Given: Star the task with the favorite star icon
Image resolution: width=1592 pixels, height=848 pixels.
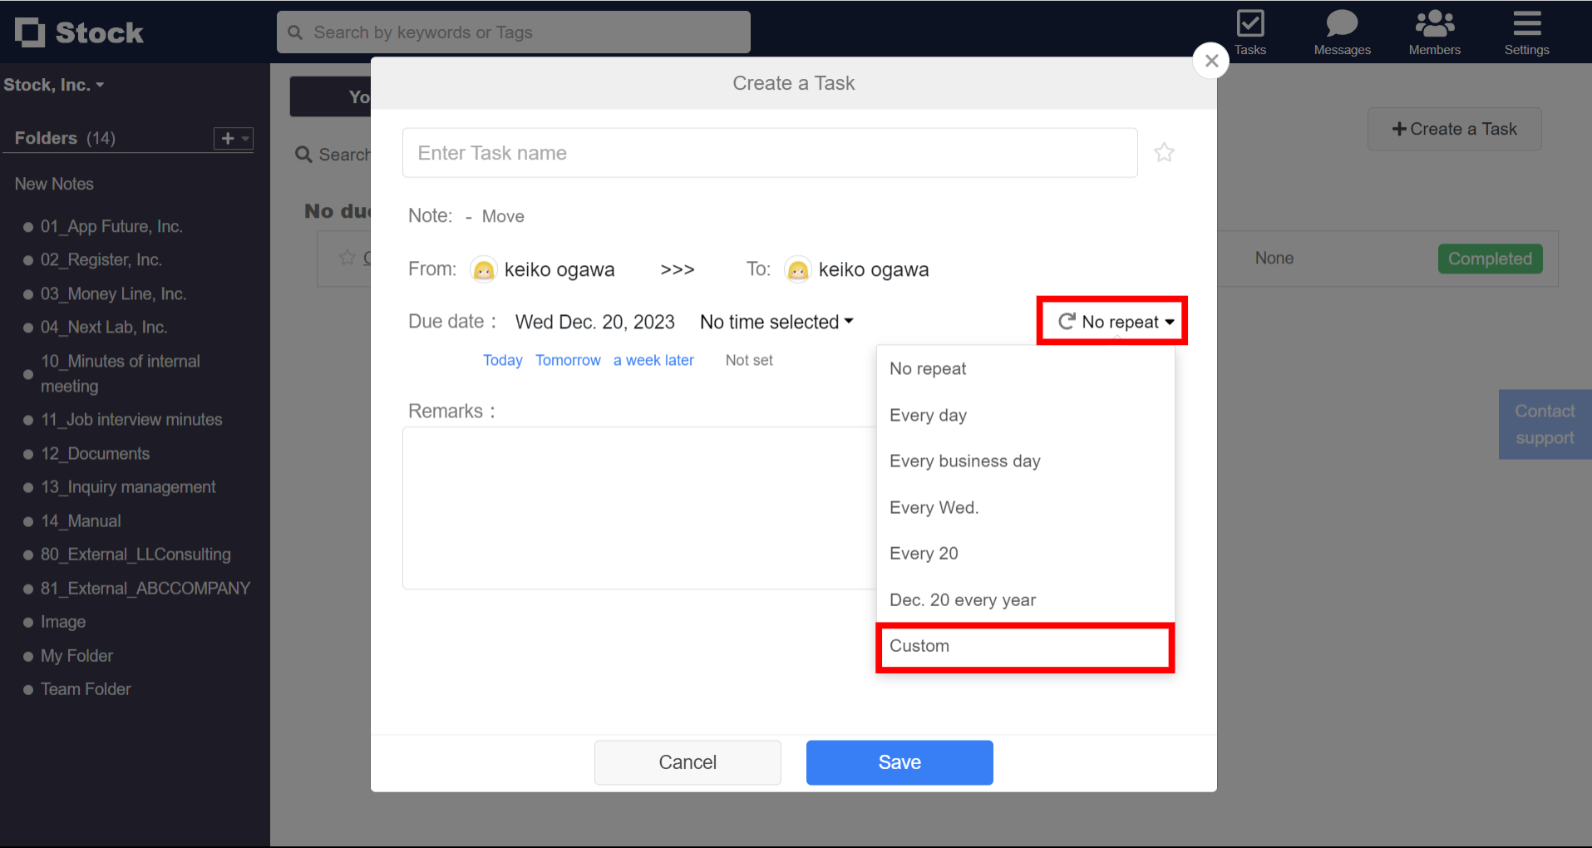Looking at the screenshot, I should click(x=1164, y=152).
